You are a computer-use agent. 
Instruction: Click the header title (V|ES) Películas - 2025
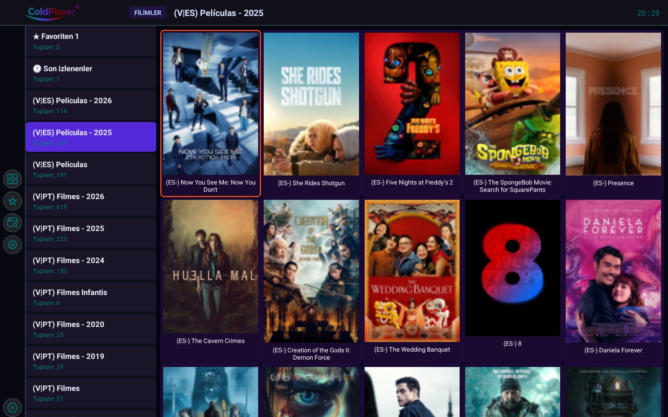click(218, 13)
